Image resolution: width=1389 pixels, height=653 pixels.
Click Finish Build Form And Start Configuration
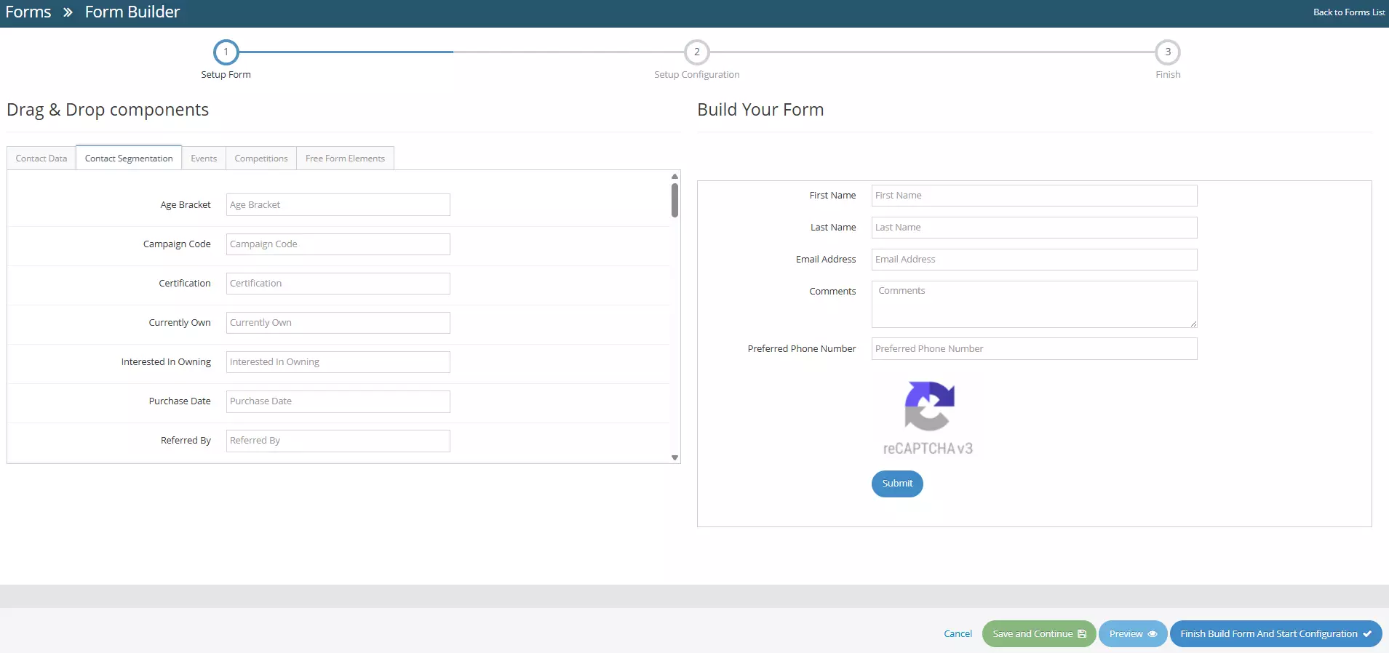coord(1275,634)
